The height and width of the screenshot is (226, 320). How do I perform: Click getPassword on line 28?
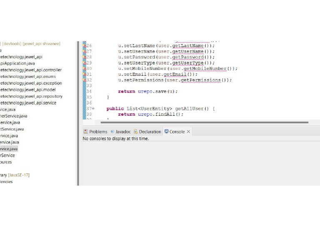tap(188, 57)
